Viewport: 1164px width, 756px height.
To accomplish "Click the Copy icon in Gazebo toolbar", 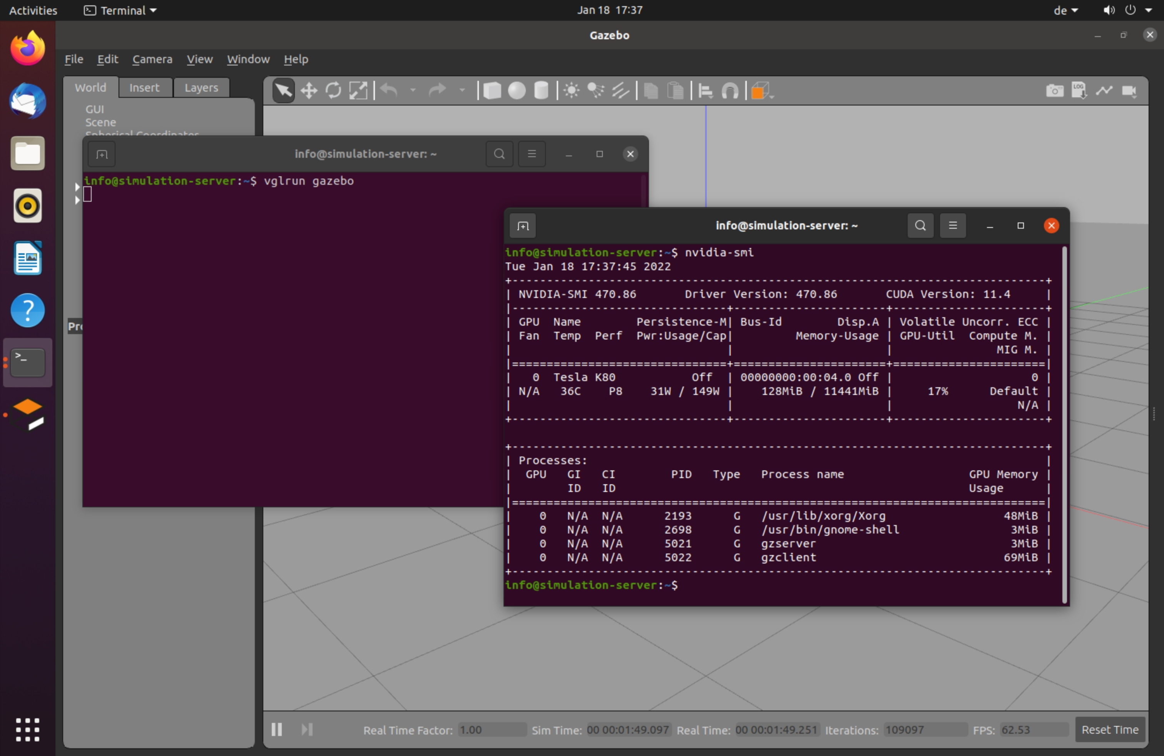I will coord(651,91).
